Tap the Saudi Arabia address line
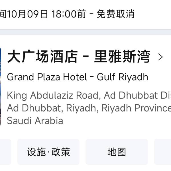Screen dimensions: 171x171 click(x=35, y=121)
